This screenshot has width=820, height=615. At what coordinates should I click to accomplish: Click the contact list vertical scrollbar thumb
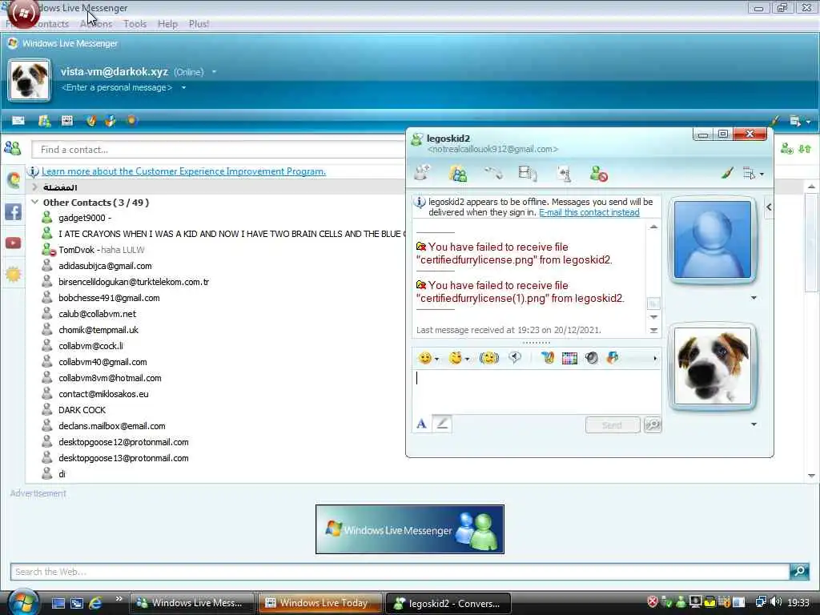coord(810,243)
